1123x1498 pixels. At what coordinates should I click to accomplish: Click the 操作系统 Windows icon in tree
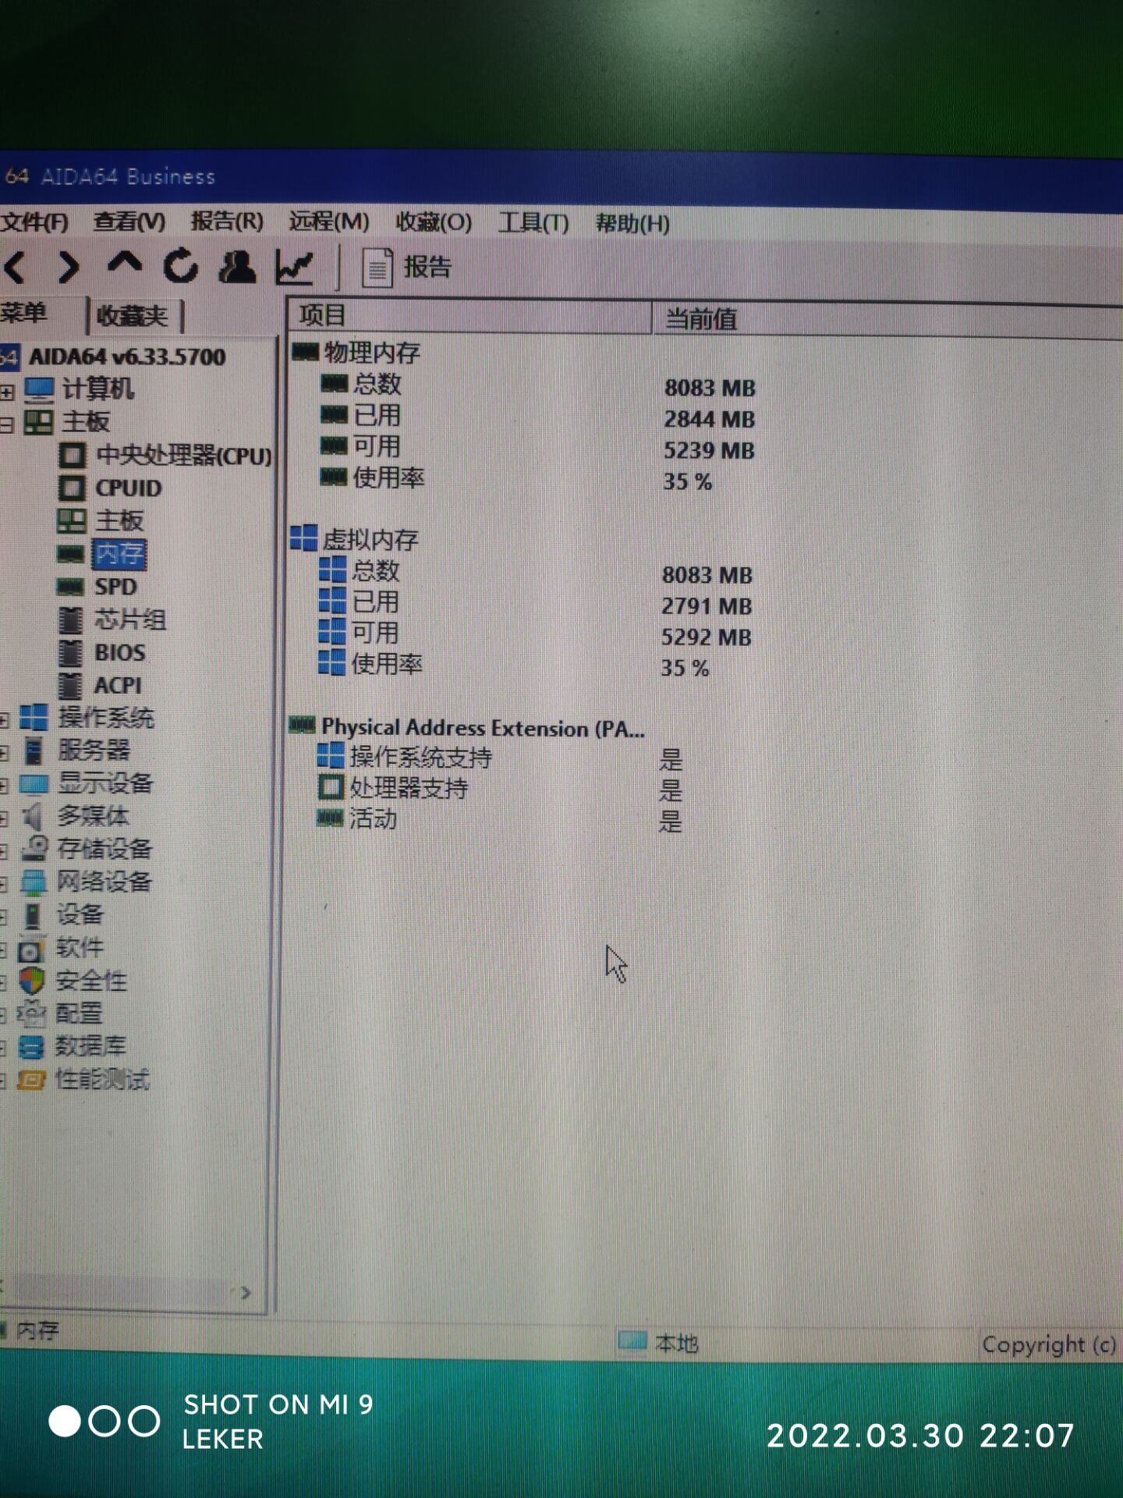click(34, 718)
